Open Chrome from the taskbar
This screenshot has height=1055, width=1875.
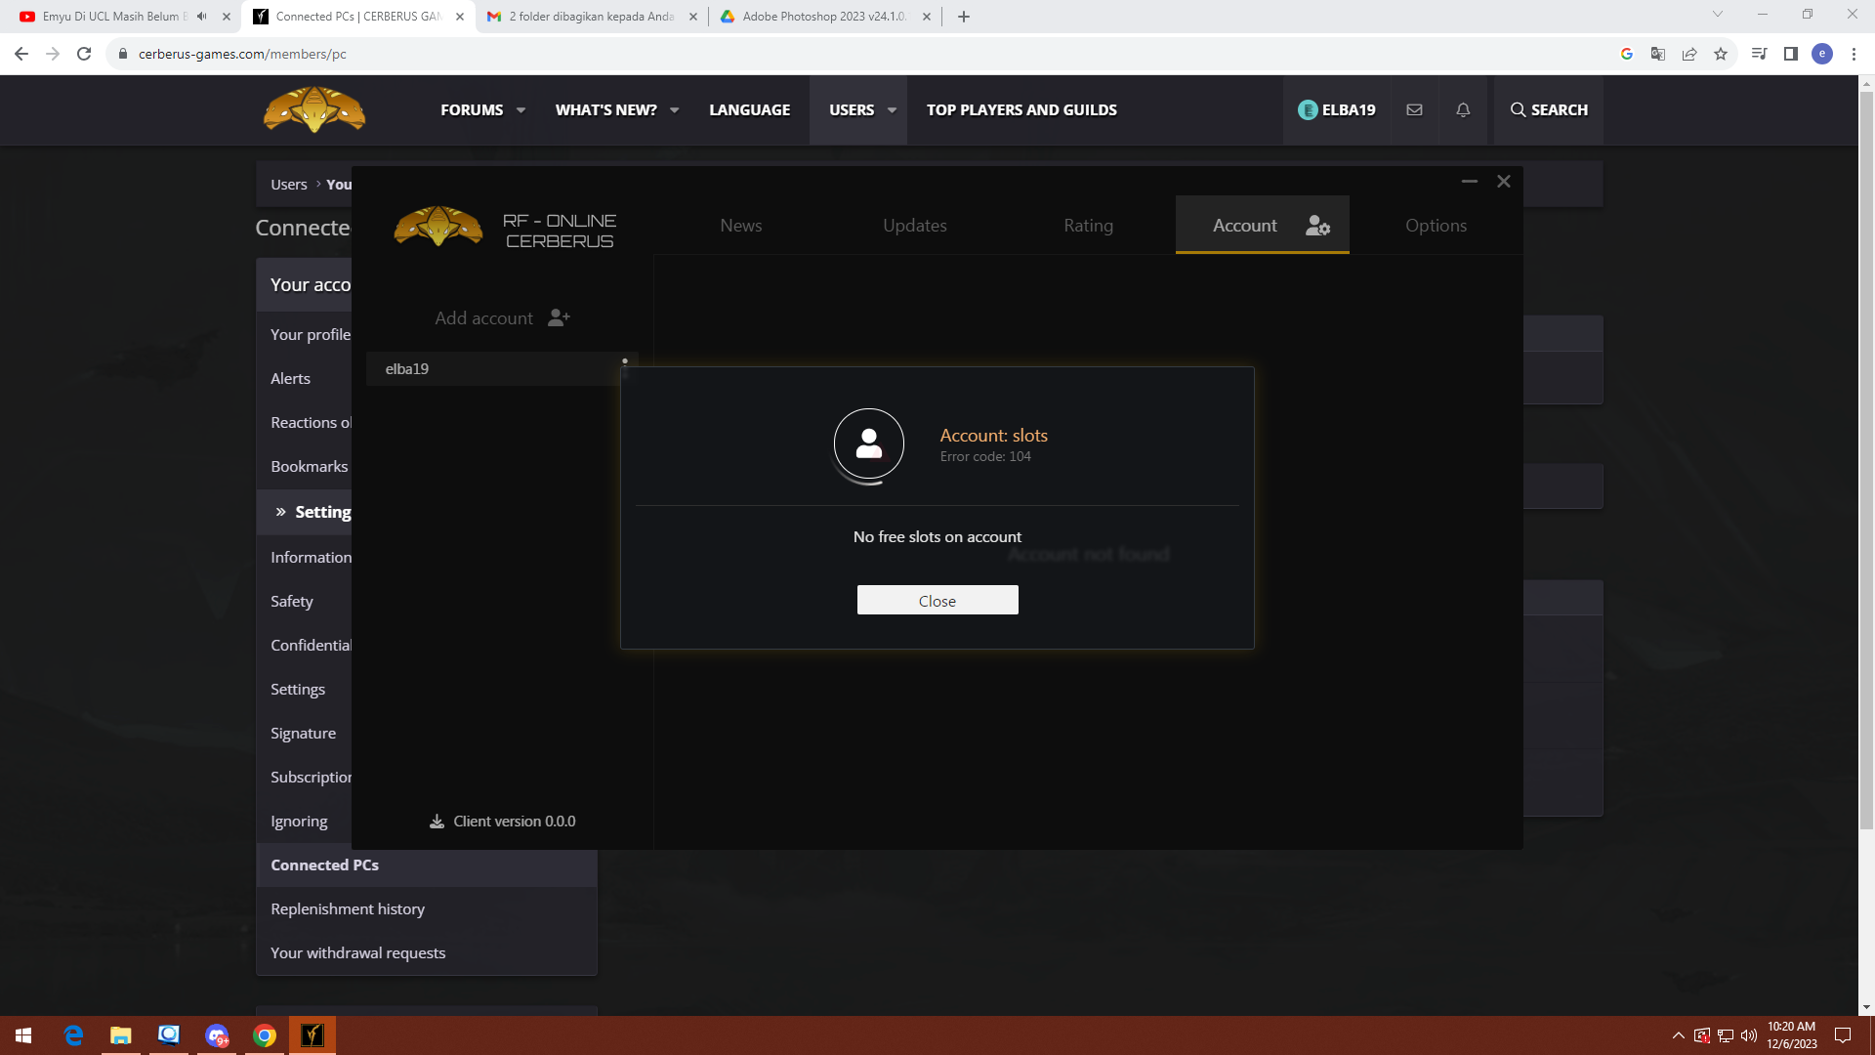(265, 1035)
